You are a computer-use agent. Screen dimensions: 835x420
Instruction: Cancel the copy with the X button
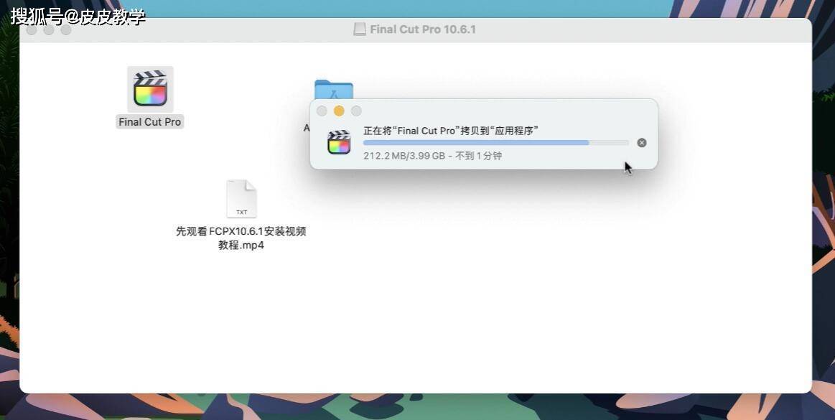pos(641,142)
